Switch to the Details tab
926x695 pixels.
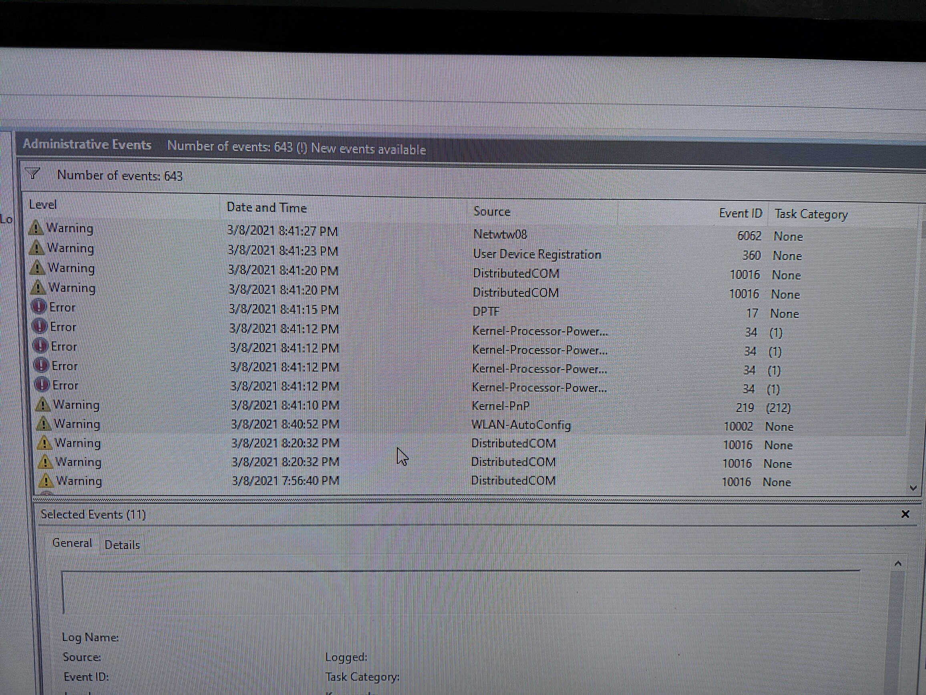pos(122,545)
